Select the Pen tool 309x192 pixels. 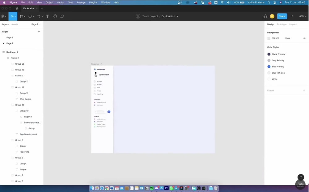[x=39, y=16]
